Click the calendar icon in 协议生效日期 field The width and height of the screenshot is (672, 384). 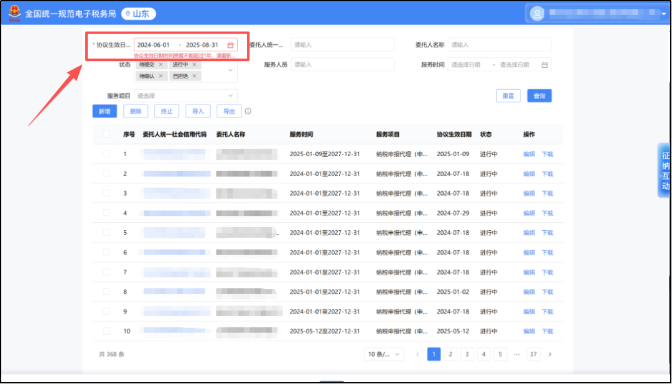click(230, 45)
